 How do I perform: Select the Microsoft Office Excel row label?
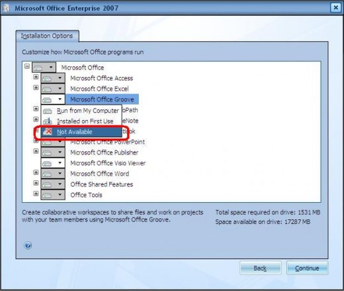click(x=99, y=89)
